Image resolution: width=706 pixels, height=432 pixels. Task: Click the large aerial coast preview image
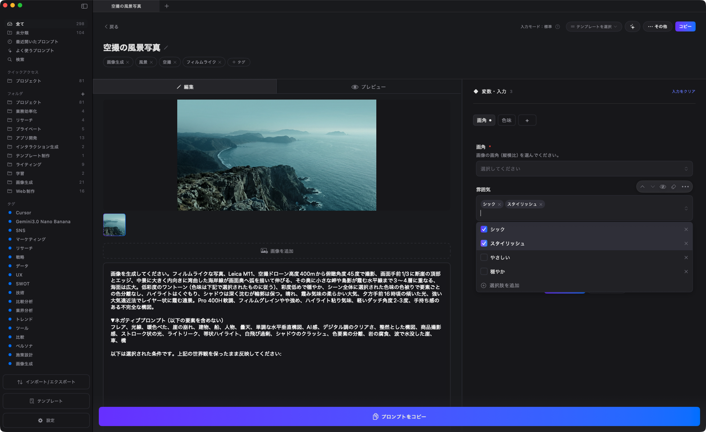point(277,155)
